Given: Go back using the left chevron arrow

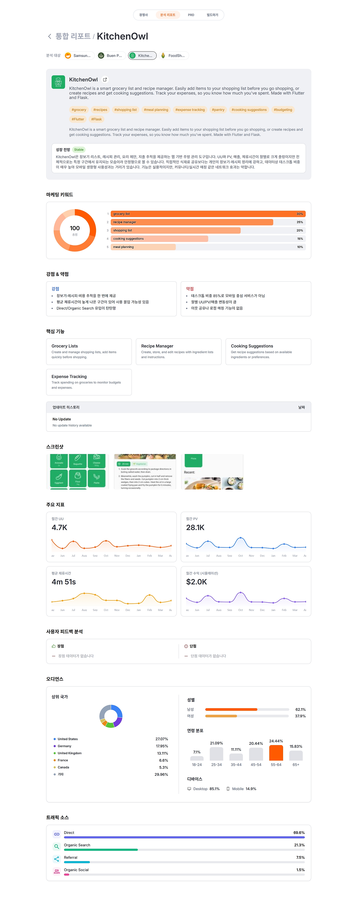Looking at the screenshot, I should click(x=50, y=36).
